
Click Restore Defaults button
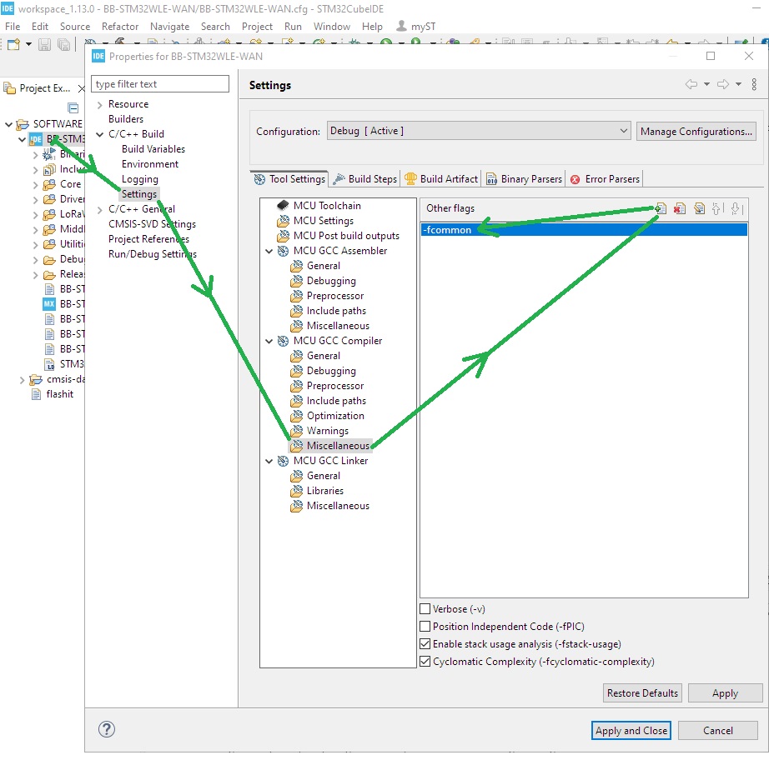642,693
